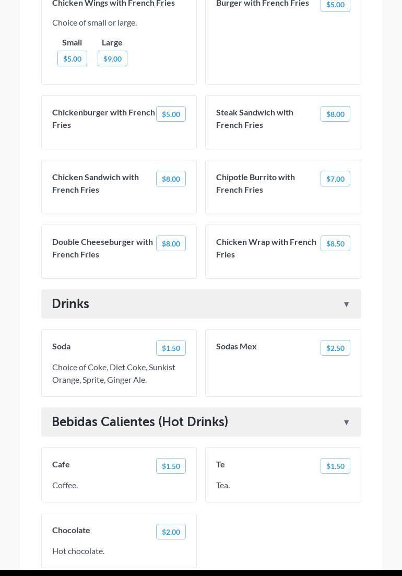Add hot Chocolate for $2.00
The image size is (402, 576).
pyautogui.click(x=171, y=532)
